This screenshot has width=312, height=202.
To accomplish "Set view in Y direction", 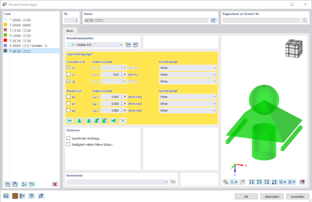I will pos(259,182).
